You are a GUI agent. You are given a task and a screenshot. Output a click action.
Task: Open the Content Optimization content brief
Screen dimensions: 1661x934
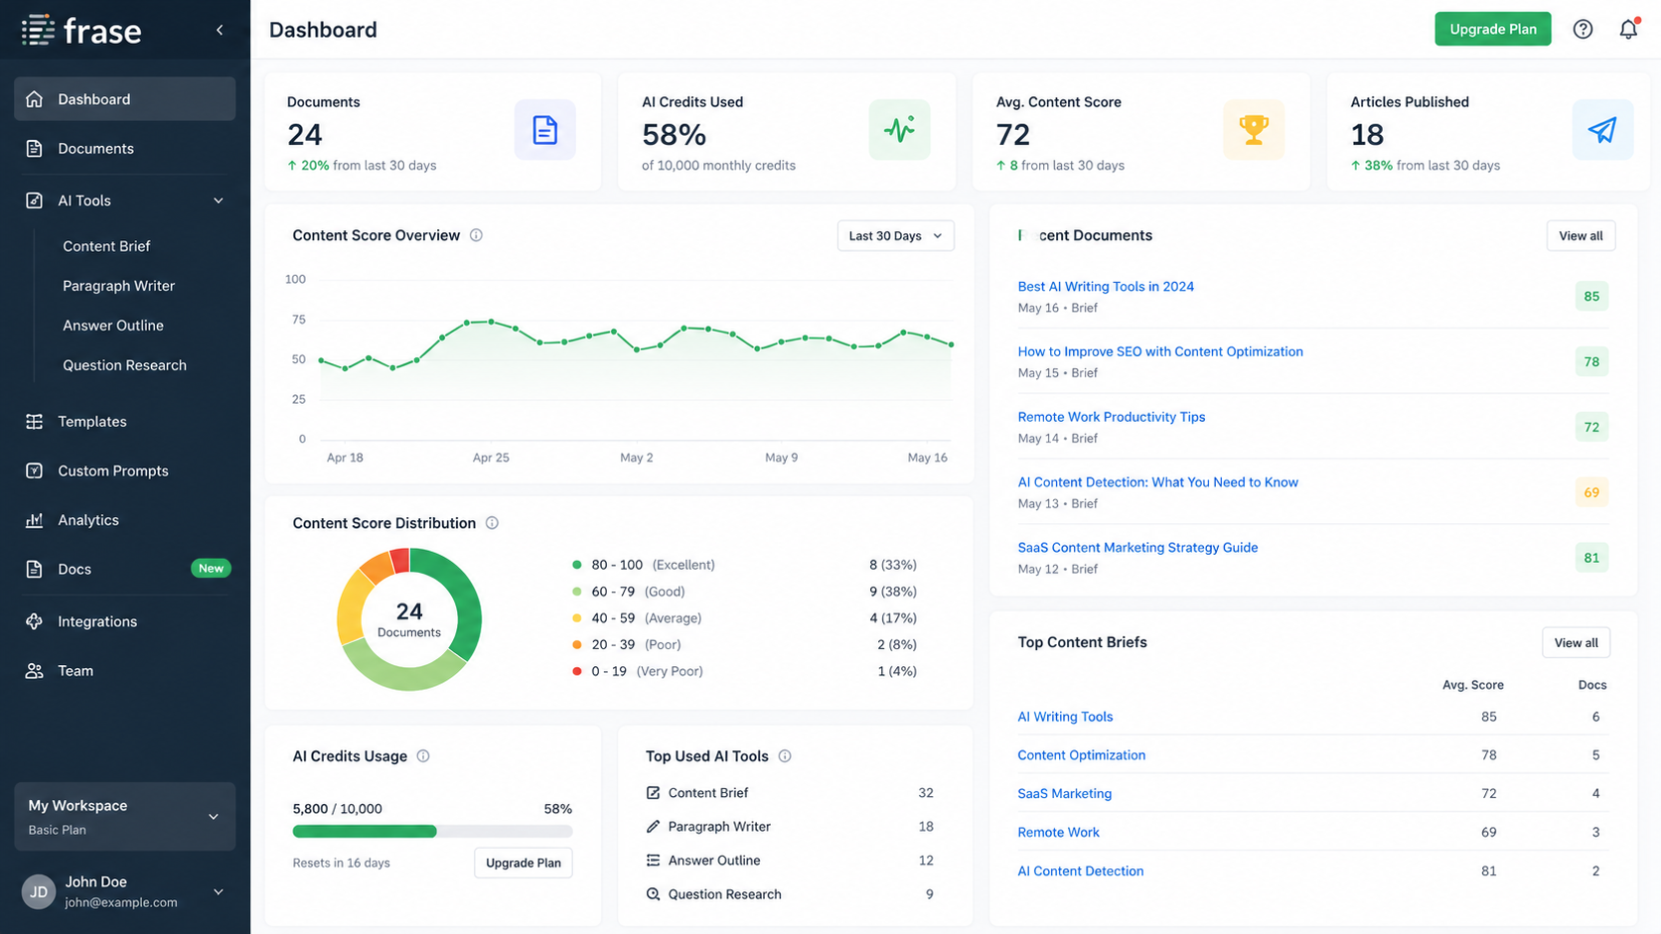1081,755
